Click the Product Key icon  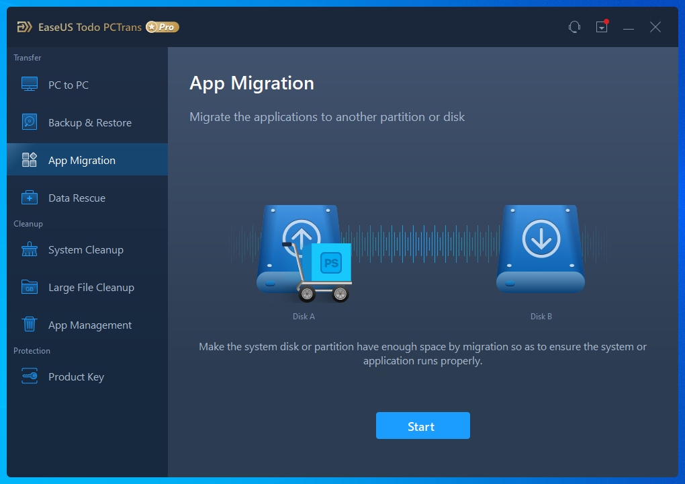[30, 376]
